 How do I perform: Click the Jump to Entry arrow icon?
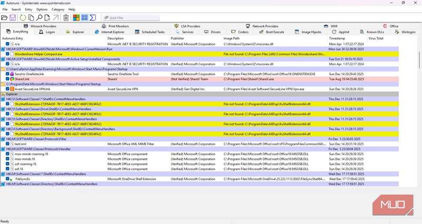click(56, 18)
